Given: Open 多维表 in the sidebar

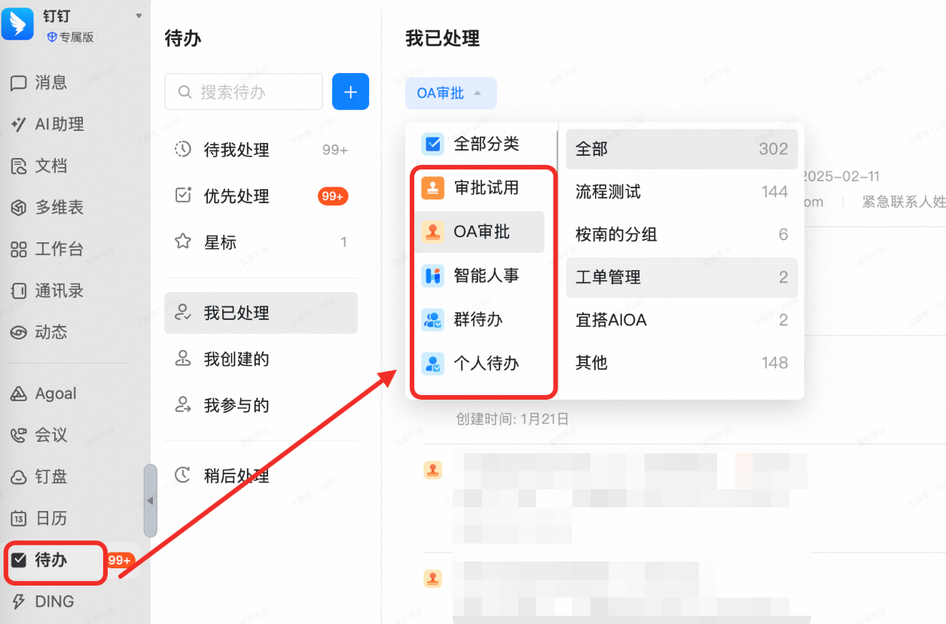Looking at the screenshot, I should click(47, 208).
